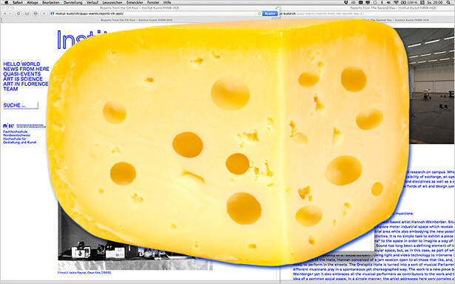
Task: Reload the page via the address bar icon
Action: 259,13
